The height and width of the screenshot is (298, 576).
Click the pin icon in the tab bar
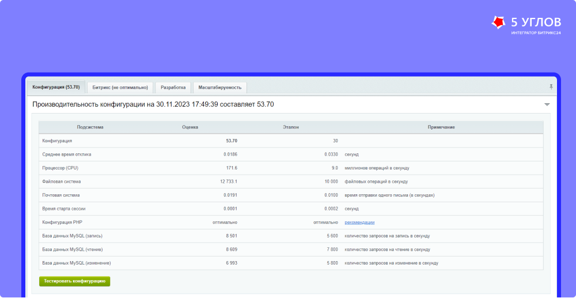coord(551,86)
